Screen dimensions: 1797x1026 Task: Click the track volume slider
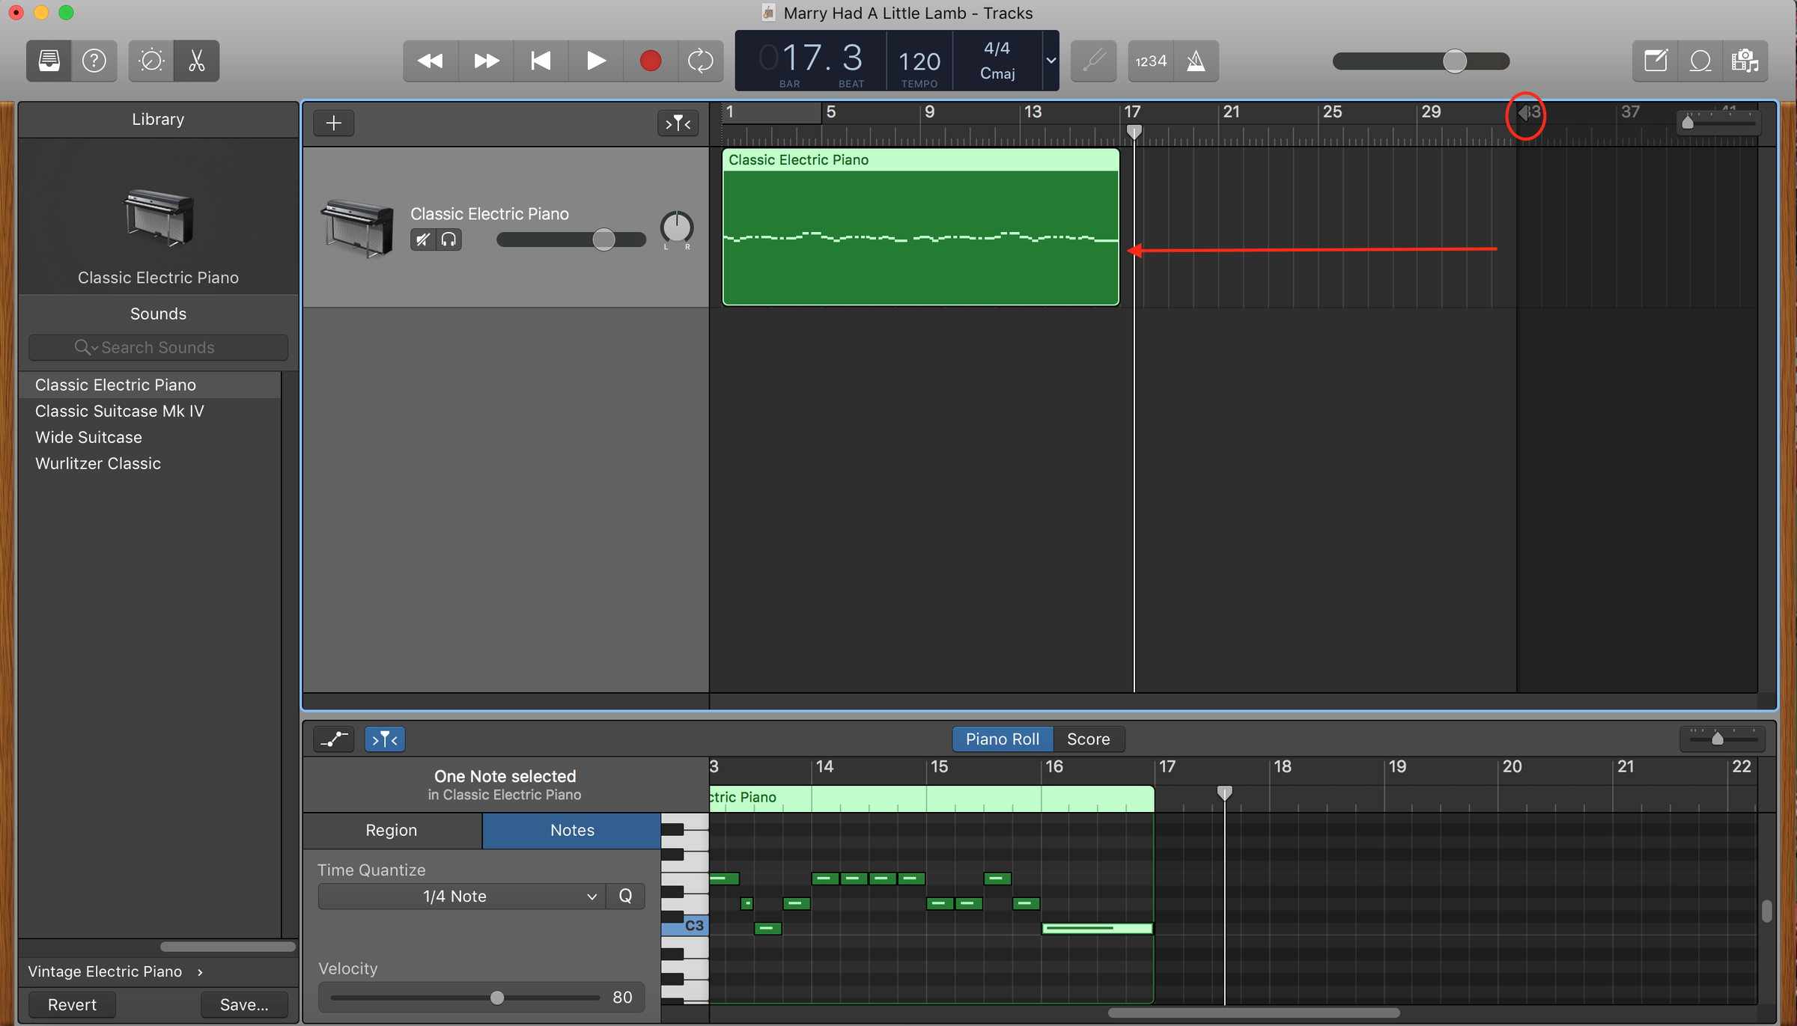point(571,239)
